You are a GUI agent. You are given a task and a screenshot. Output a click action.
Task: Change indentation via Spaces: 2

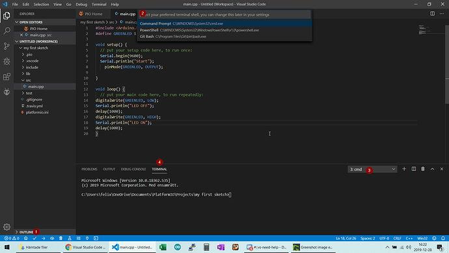(x=368, y=239)
